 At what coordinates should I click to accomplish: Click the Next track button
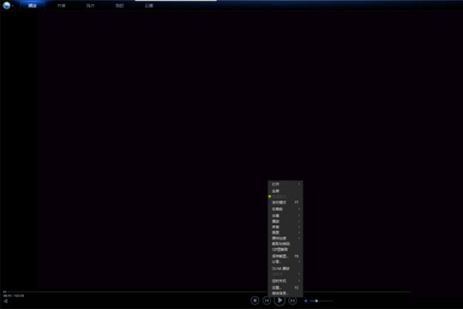click(x=292, y=300)
